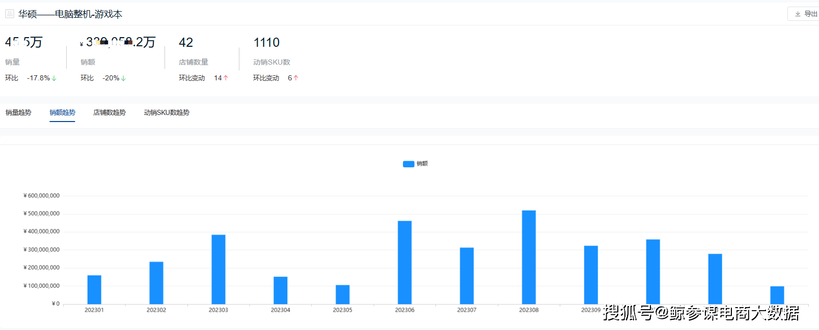Click the 202306 sales bar
The image size is (819, 330).
405,262
